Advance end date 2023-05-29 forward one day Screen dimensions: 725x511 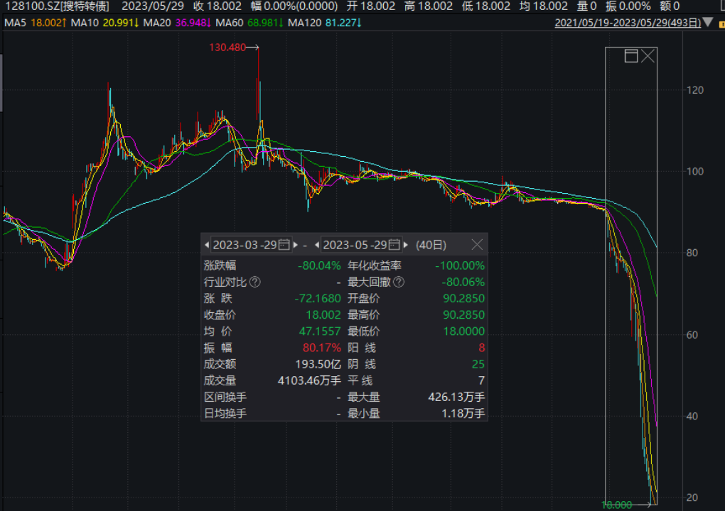406,245
